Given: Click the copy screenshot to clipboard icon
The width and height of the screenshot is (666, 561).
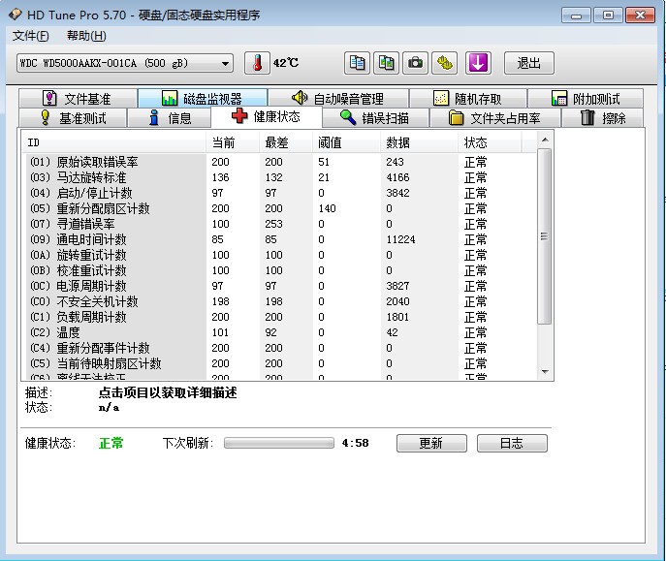Looking at the screenshot, I should tap(386, 63).
